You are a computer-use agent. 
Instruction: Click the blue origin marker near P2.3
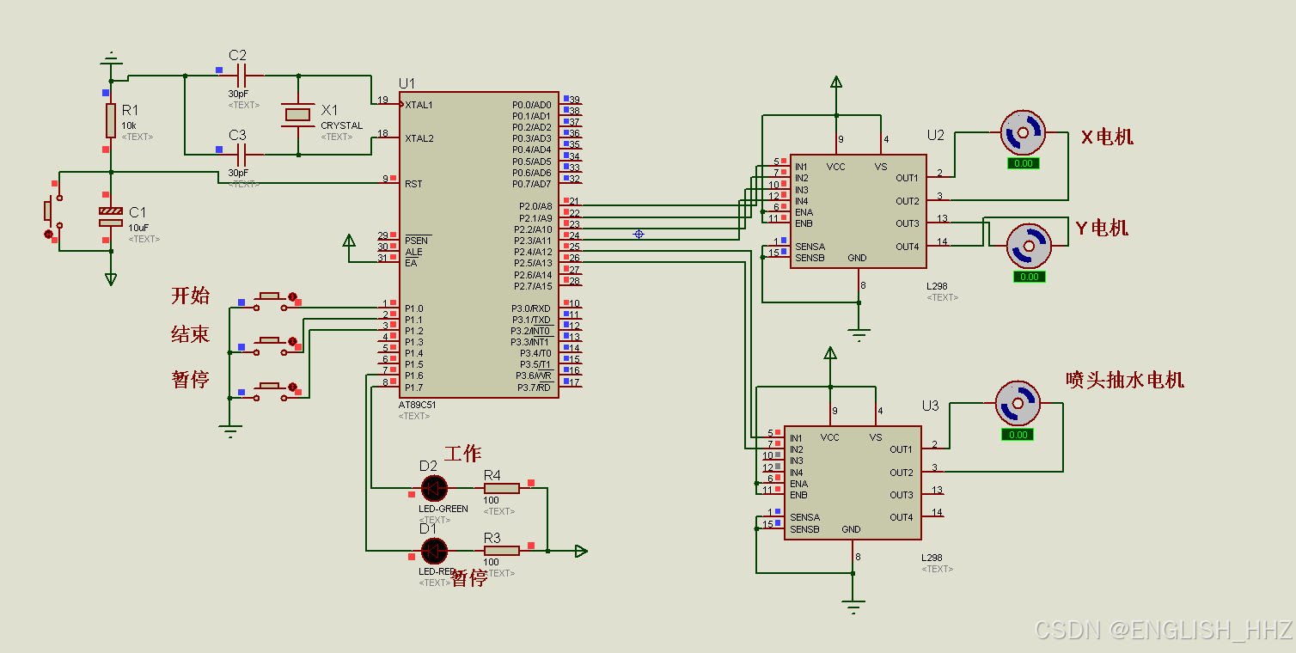(x=639, y=234)
